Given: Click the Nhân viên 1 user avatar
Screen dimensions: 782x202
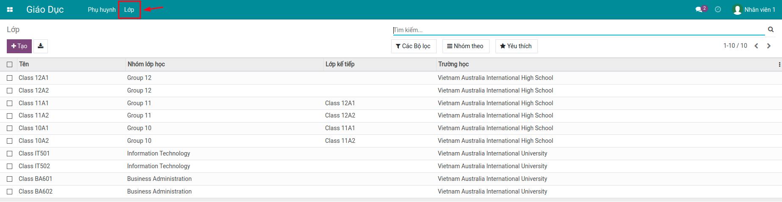Looking at the screenshot, I should 737,10.
